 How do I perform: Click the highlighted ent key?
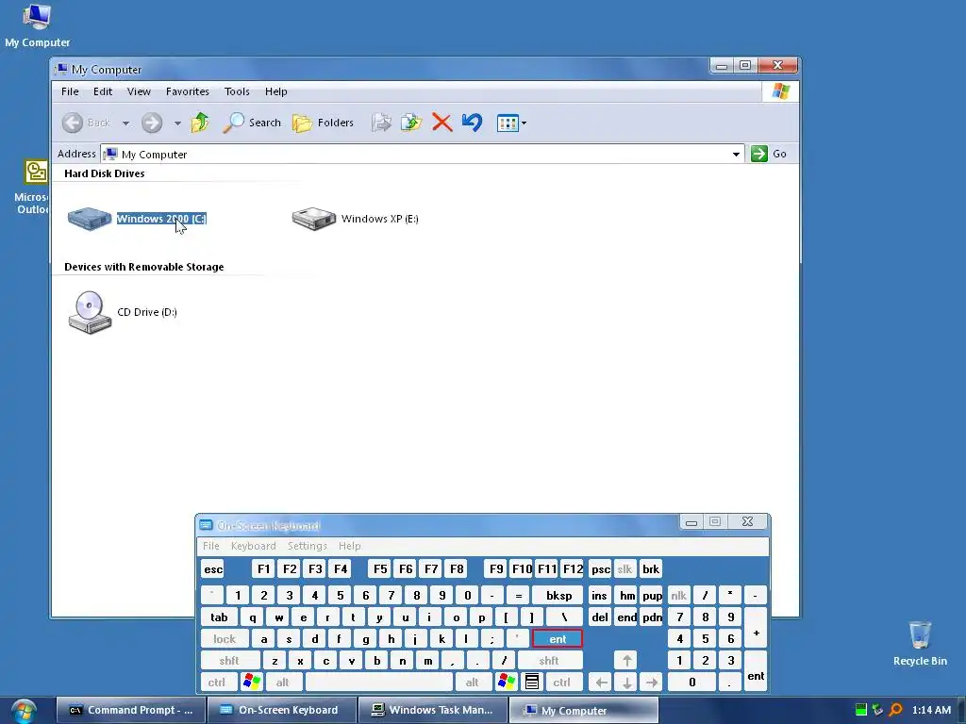558,639
